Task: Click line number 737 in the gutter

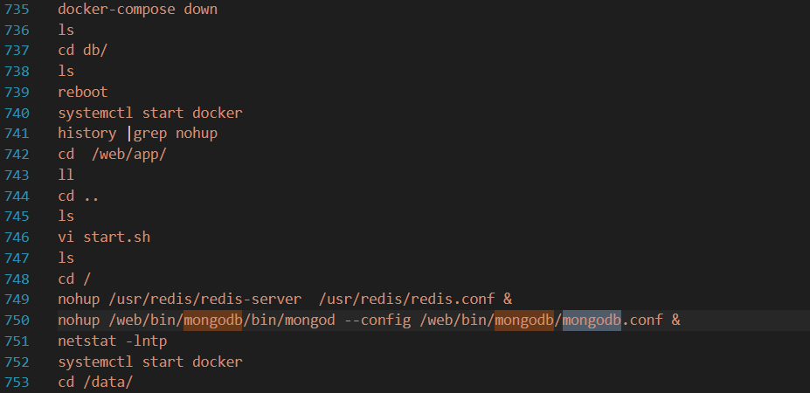Action: tap(17, 50)
